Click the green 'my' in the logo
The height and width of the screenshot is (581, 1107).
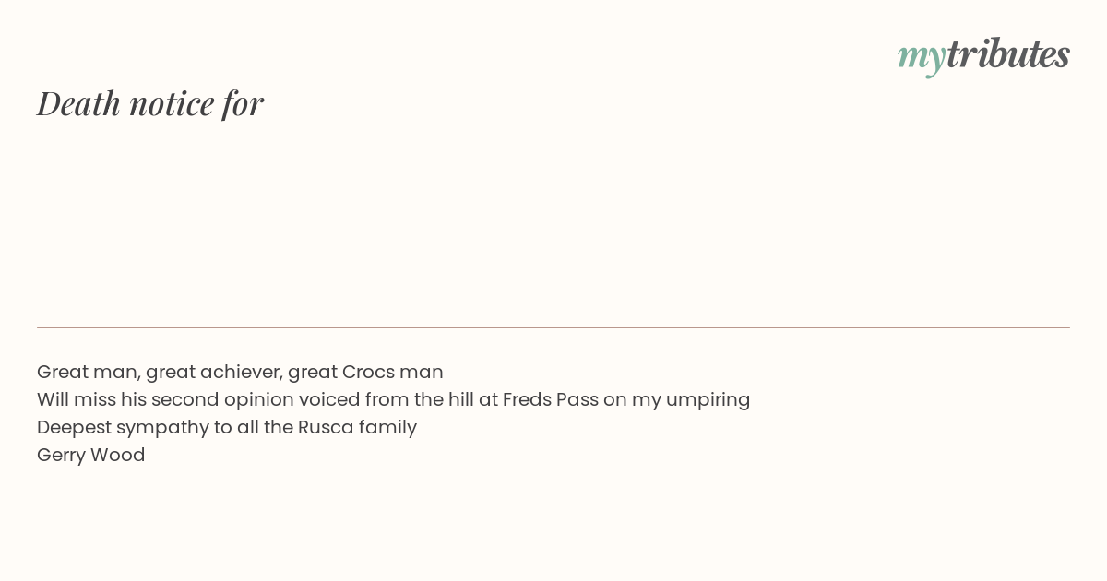(921, 57)
